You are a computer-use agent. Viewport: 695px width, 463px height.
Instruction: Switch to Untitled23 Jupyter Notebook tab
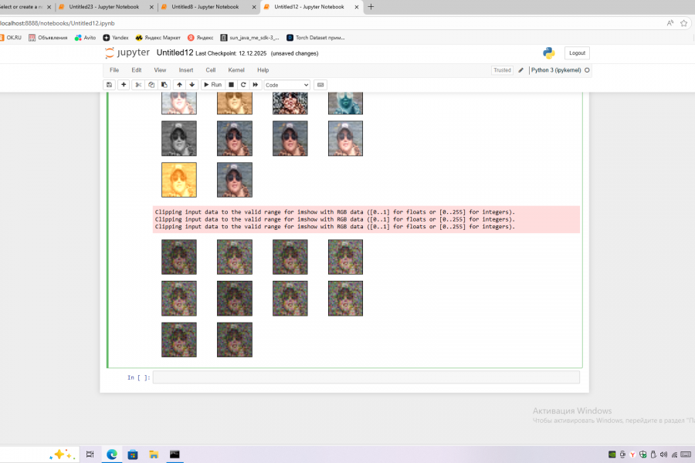click(x=103, y=7)
